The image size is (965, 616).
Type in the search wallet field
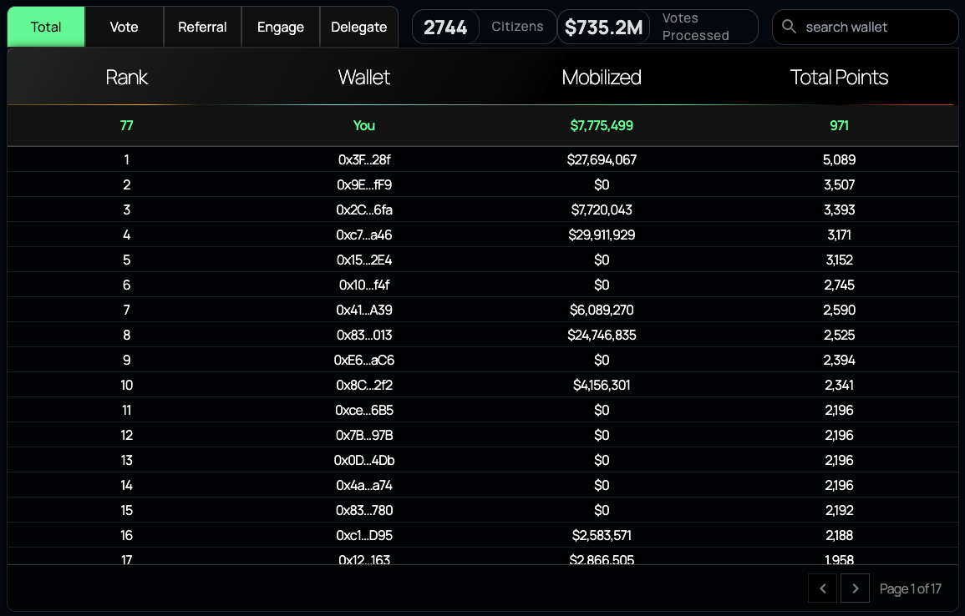(x=873, y=27)
